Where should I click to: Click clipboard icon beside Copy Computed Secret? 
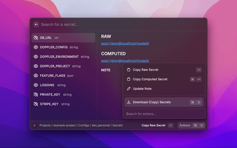pyautogui.click(x=128, y=79)
